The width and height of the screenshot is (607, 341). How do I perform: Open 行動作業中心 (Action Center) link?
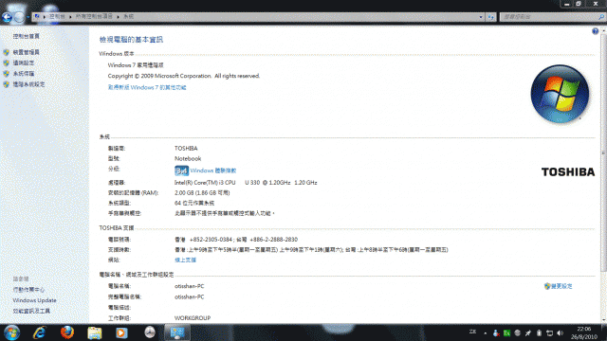point(28,290)
